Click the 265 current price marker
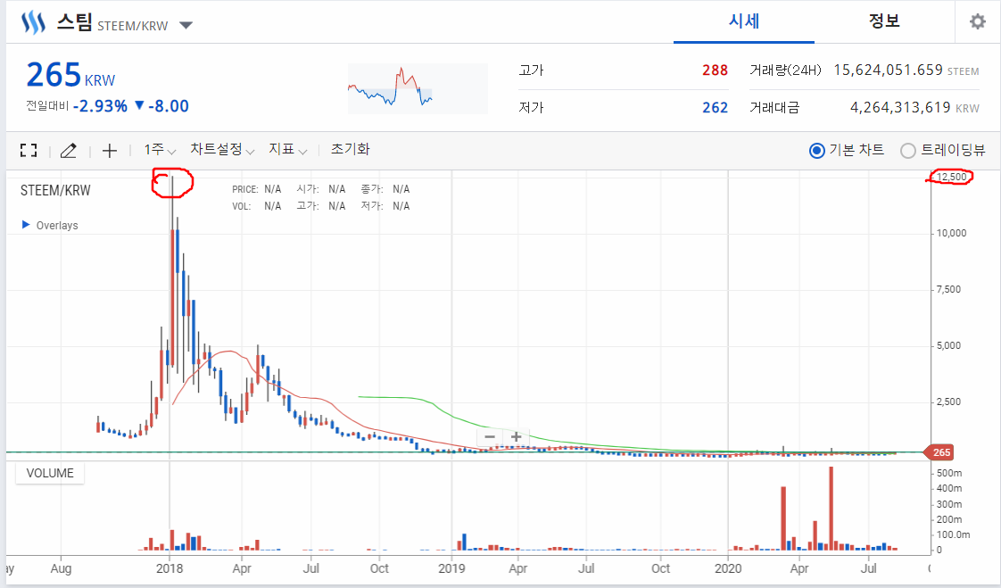1001x588 pixels. pyautogui.click(x=940, y=452)
